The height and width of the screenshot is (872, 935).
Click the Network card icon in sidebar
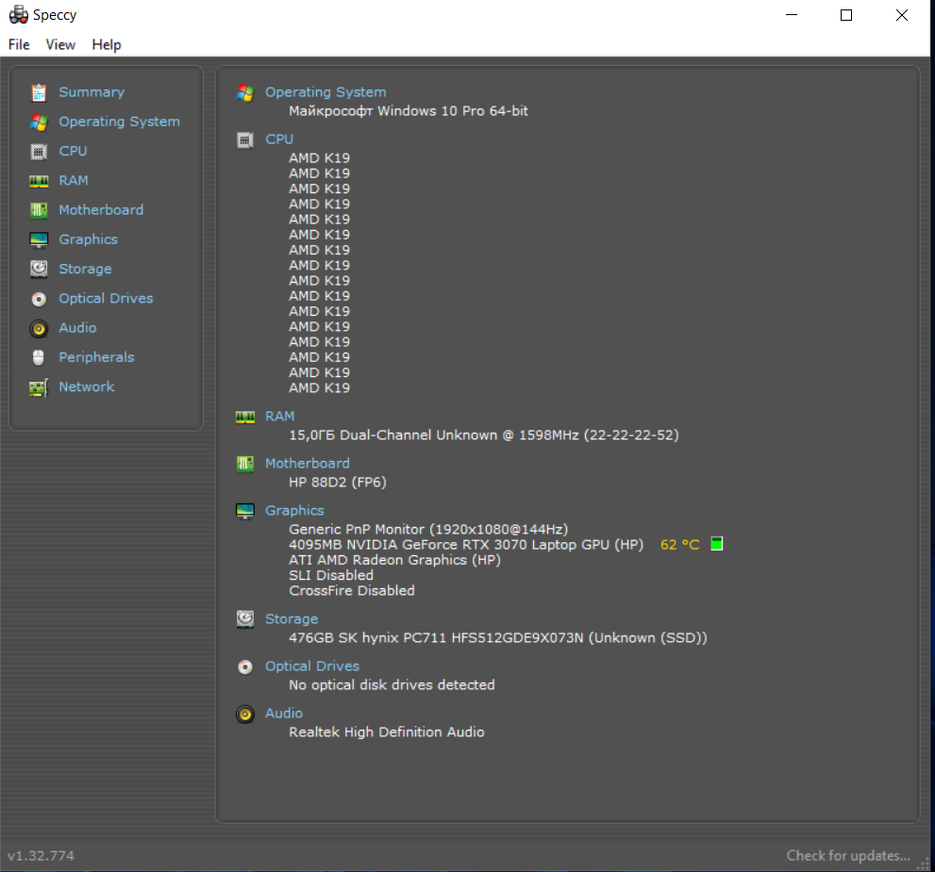[x=39, y=387]
